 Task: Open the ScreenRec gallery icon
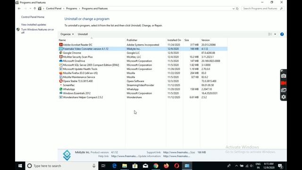(284, 90)
